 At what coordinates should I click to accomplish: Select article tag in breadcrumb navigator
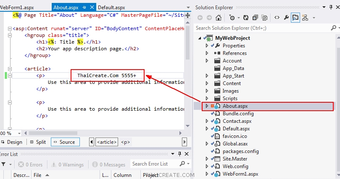coord(107,142)
